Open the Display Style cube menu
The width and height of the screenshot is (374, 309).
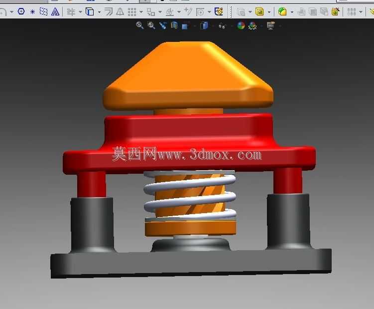[204, 25]
